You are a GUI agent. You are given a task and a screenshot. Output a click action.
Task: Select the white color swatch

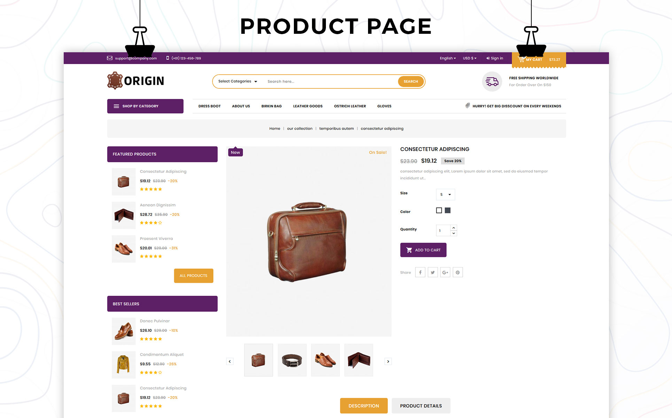click(x=439, y=210)
